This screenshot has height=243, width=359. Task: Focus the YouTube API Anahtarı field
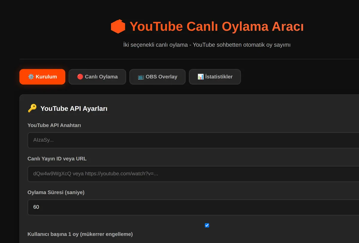click(193, 140)
